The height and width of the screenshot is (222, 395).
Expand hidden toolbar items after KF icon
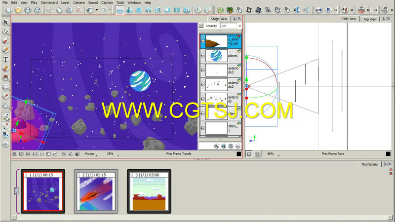392,10
